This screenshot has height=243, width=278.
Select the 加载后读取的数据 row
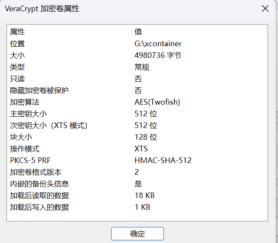(x=39, y=195)
